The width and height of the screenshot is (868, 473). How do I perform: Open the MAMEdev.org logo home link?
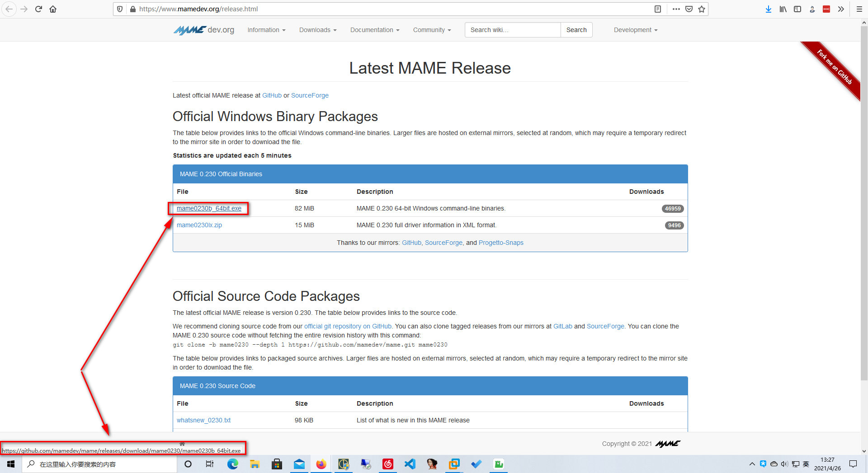pyautogui.click(x=204, y=30)
